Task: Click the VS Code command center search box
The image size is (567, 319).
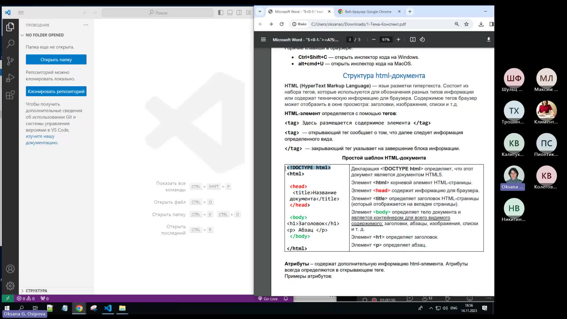Action: point(158,13)
